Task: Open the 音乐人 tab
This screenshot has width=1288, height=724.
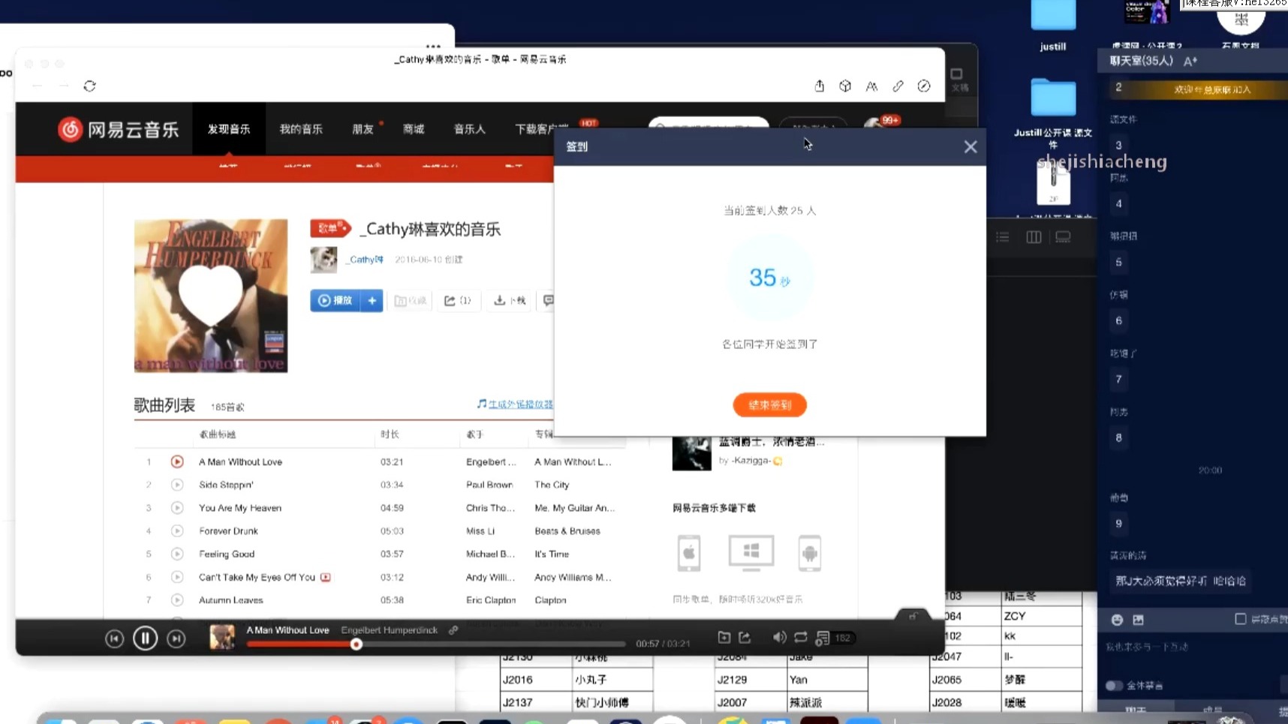Action: (x=470, y=129)
